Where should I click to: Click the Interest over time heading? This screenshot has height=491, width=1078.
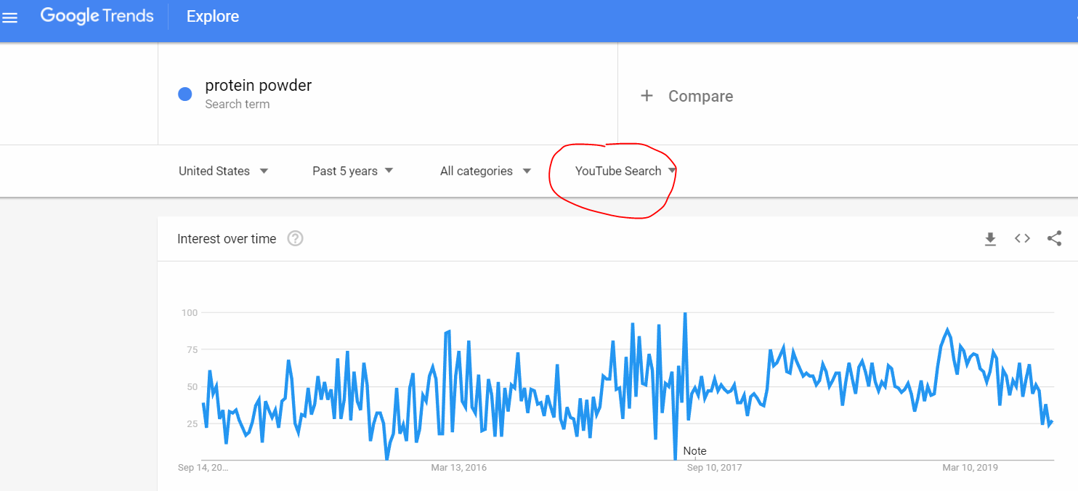(227, 239)
